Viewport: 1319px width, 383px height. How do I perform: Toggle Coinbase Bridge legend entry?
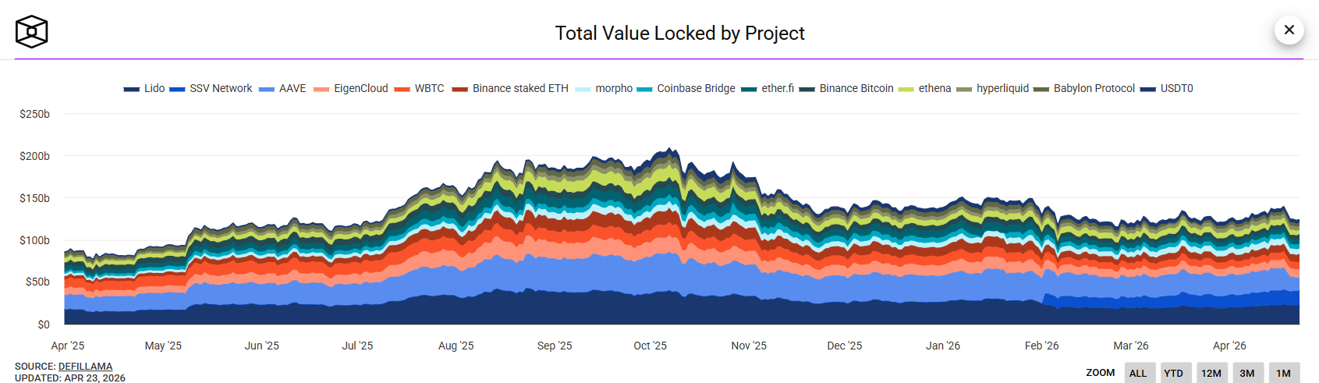point(686,88)
